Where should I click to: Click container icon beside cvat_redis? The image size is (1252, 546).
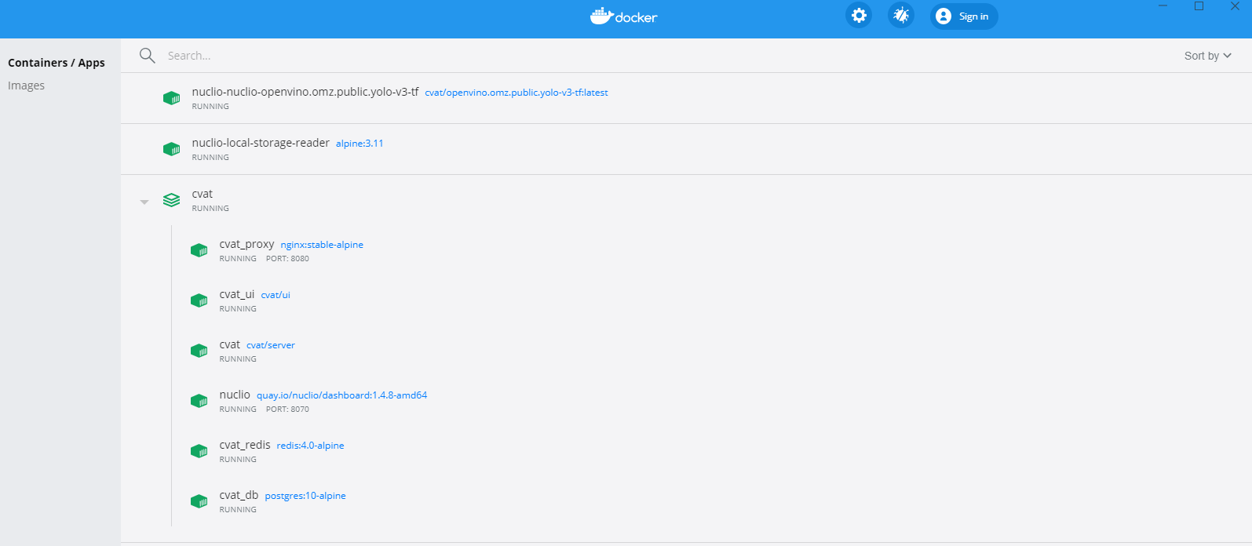[x=199, y=451]
